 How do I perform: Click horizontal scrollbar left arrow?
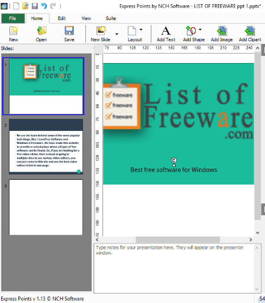coord(97,239)
